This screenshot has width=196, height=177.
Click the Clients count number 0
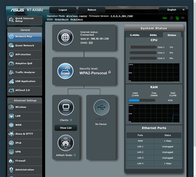click(x=71, y=120)
